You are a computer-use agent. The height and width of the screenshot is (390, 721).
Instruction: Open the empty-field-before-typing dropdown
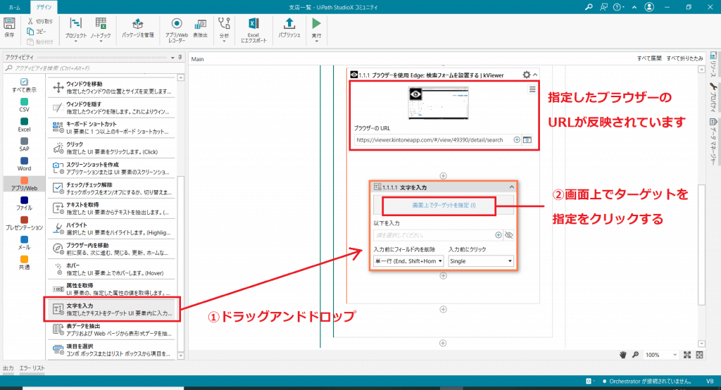(x=408, y=261)
